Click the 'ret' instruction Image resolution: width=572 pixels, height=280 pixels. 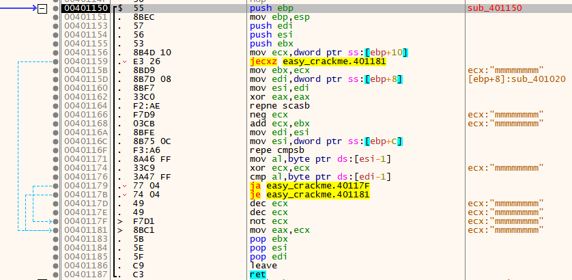(258, 275)
